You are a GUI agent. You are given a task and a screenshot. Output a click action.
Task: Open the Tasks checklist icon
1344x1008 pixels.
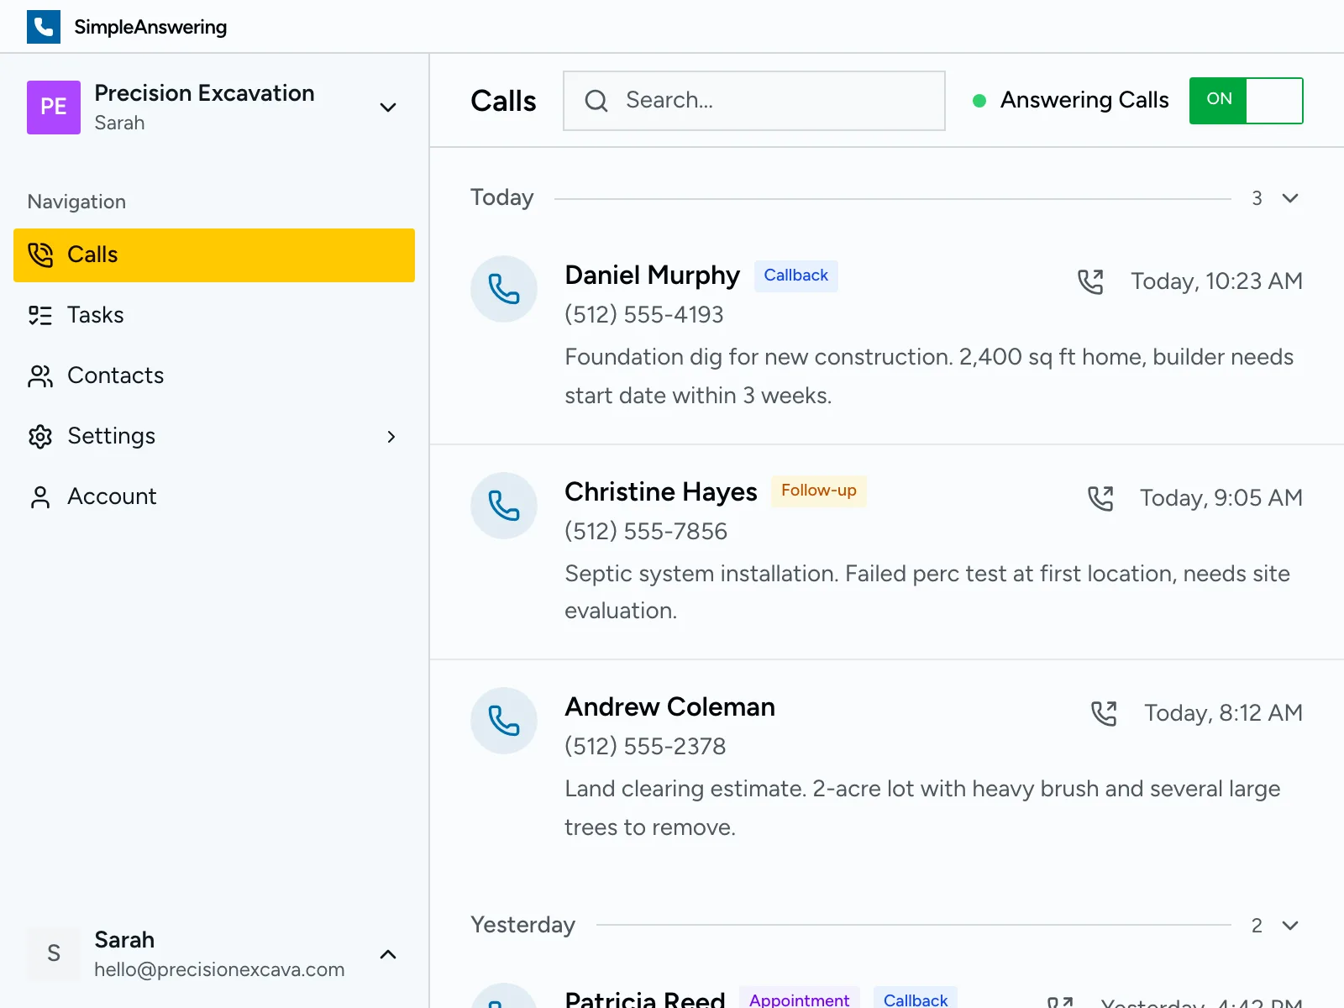point(39,315)
